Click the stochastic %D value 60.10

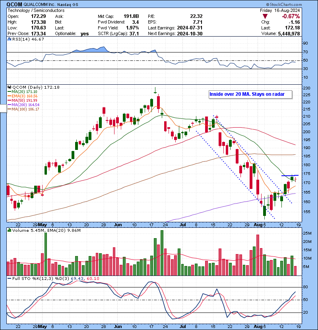(x=93, y=278)
